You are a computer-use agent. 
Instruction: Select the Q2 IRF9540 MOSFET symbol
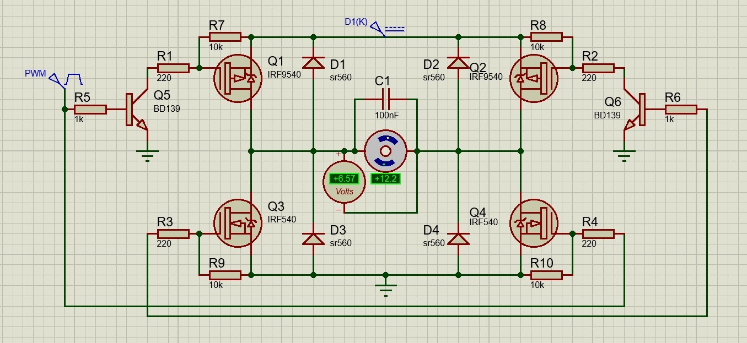pos(534,78)
